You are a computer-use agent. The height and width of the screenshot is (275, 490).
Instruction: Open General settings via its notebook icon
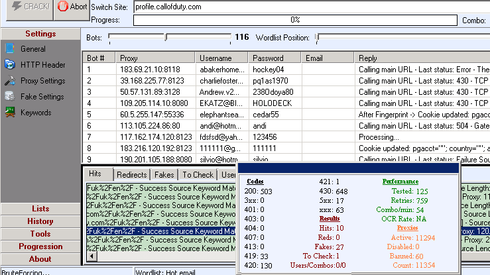pyautogui.click(x=10, y=48)
